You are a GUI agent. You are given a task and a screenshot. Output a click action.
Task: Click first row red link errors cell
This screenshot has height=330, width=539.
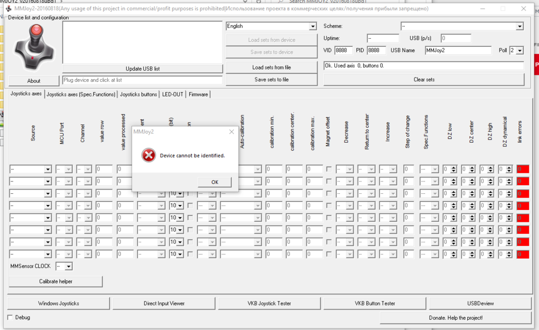pyautogui.click(x=523, y=169)
